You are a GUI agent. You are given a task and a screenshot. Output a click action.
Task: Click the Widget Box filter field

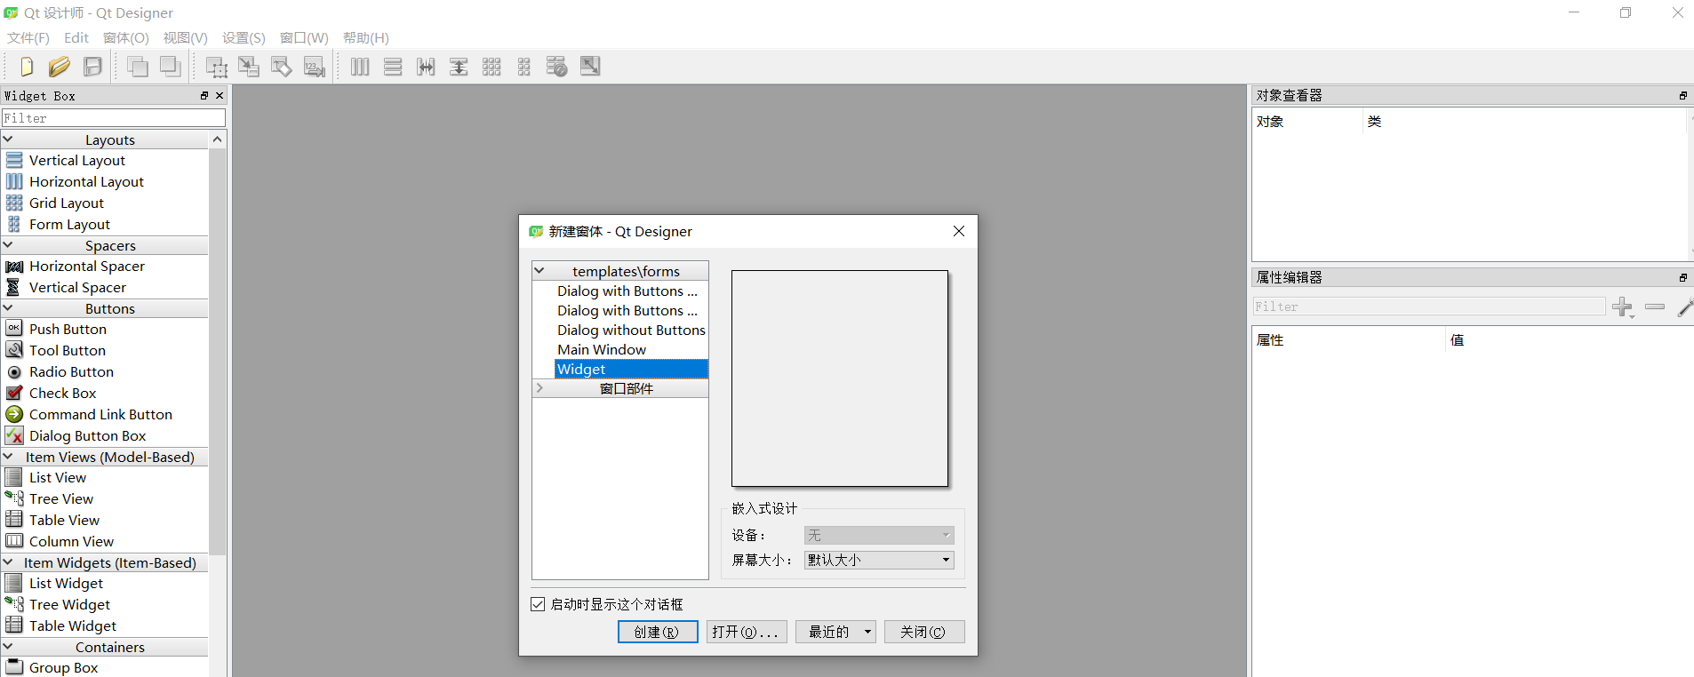tap(114, 117)
